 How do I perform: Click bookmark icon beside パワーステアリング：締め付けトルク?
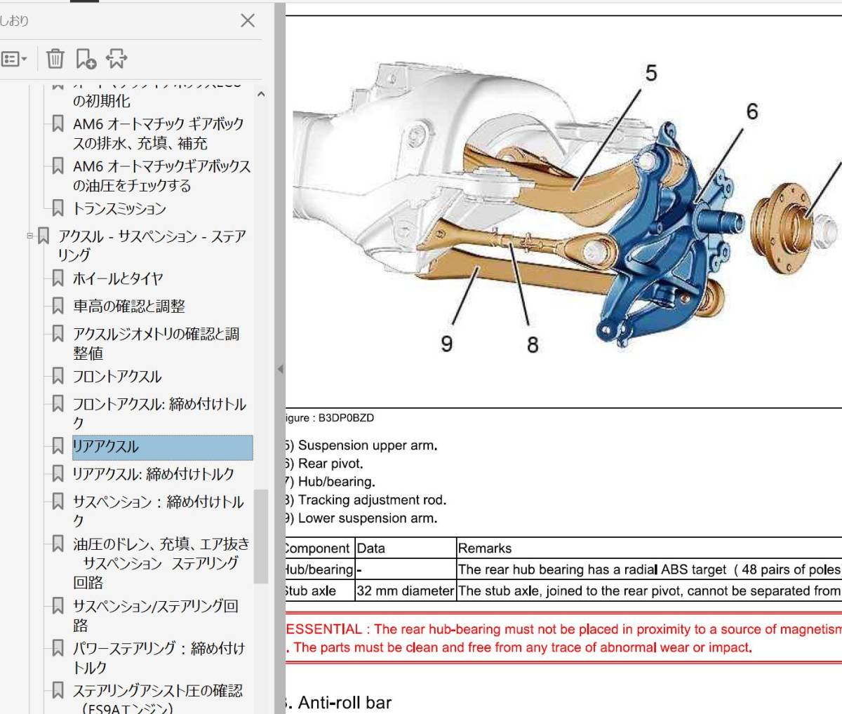click(58, 647)
